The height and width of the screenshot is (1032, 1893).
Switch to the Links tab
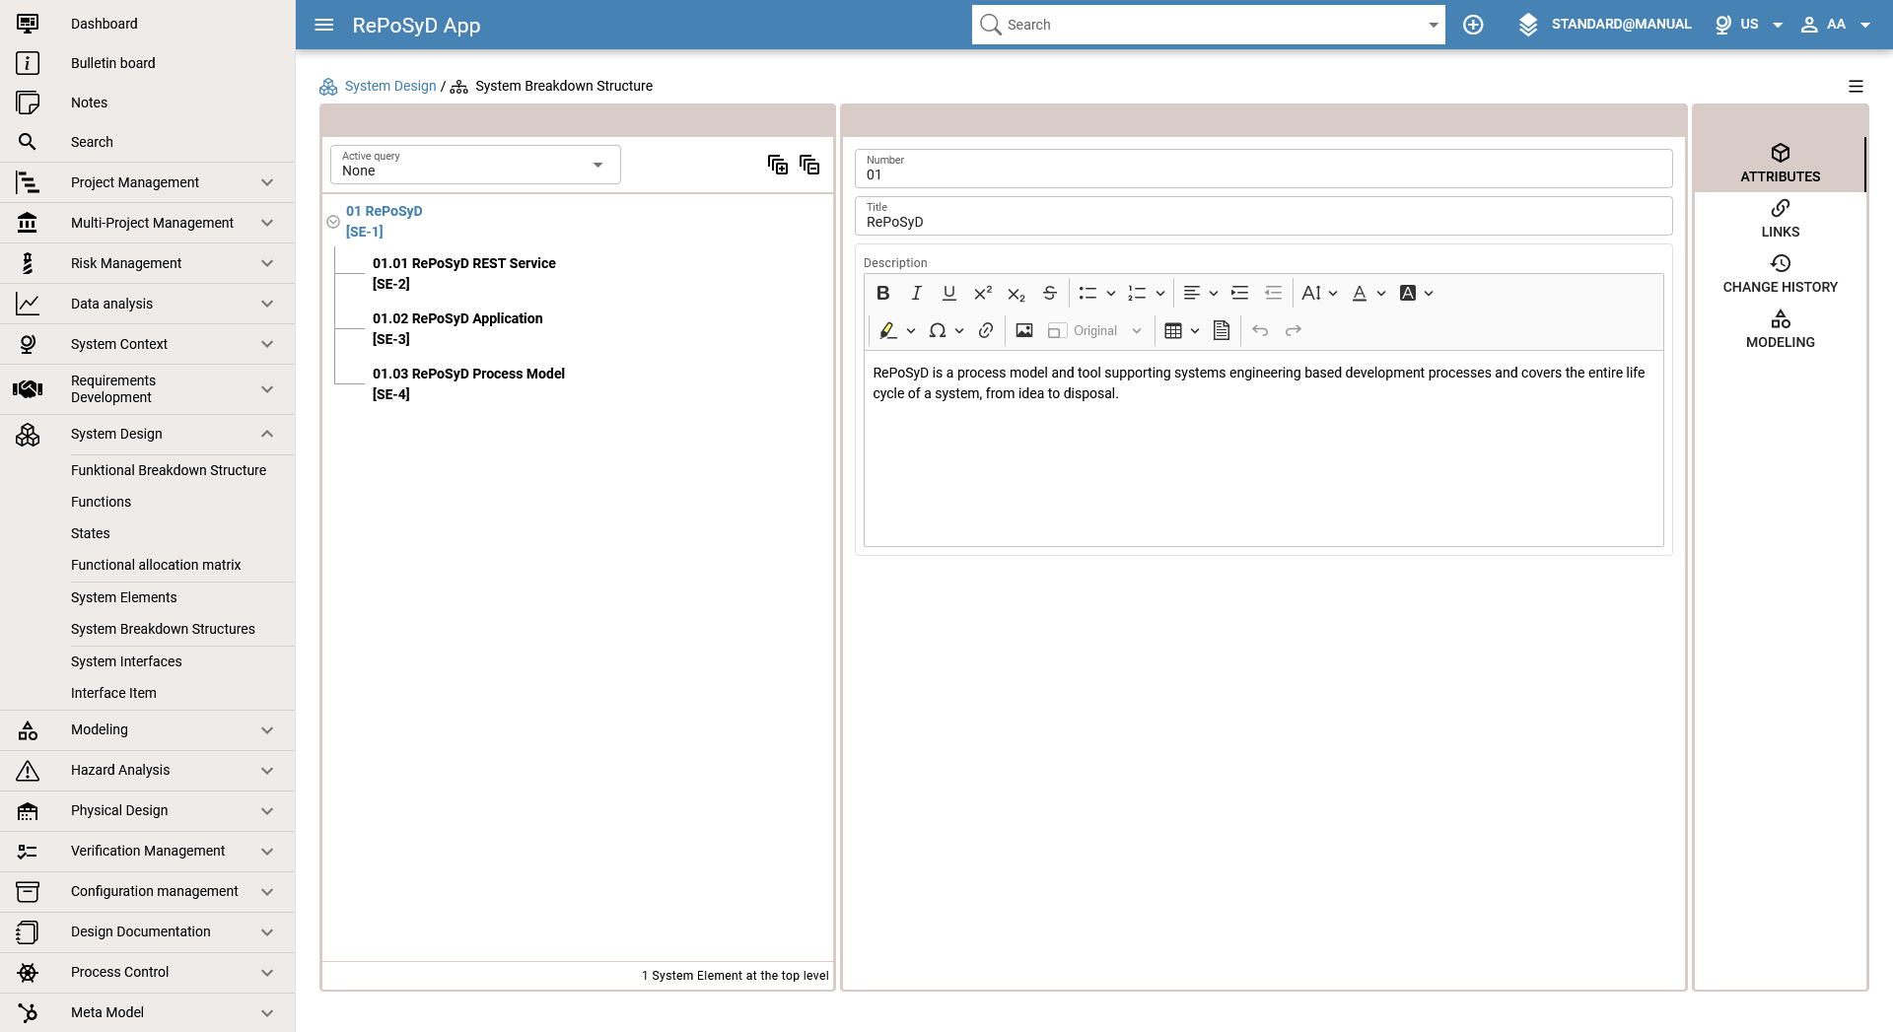pos(1780,219)
